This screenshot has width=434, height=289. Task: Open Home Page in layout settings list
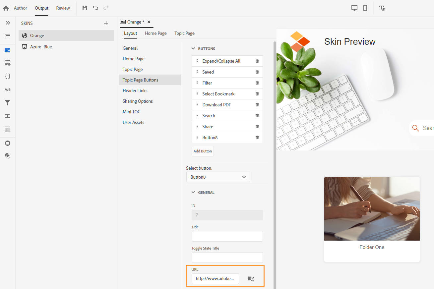[150, 59]
